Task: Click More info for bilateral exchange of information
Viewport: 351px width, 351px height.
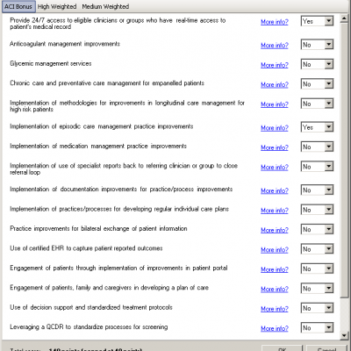Action: [275, 230]
